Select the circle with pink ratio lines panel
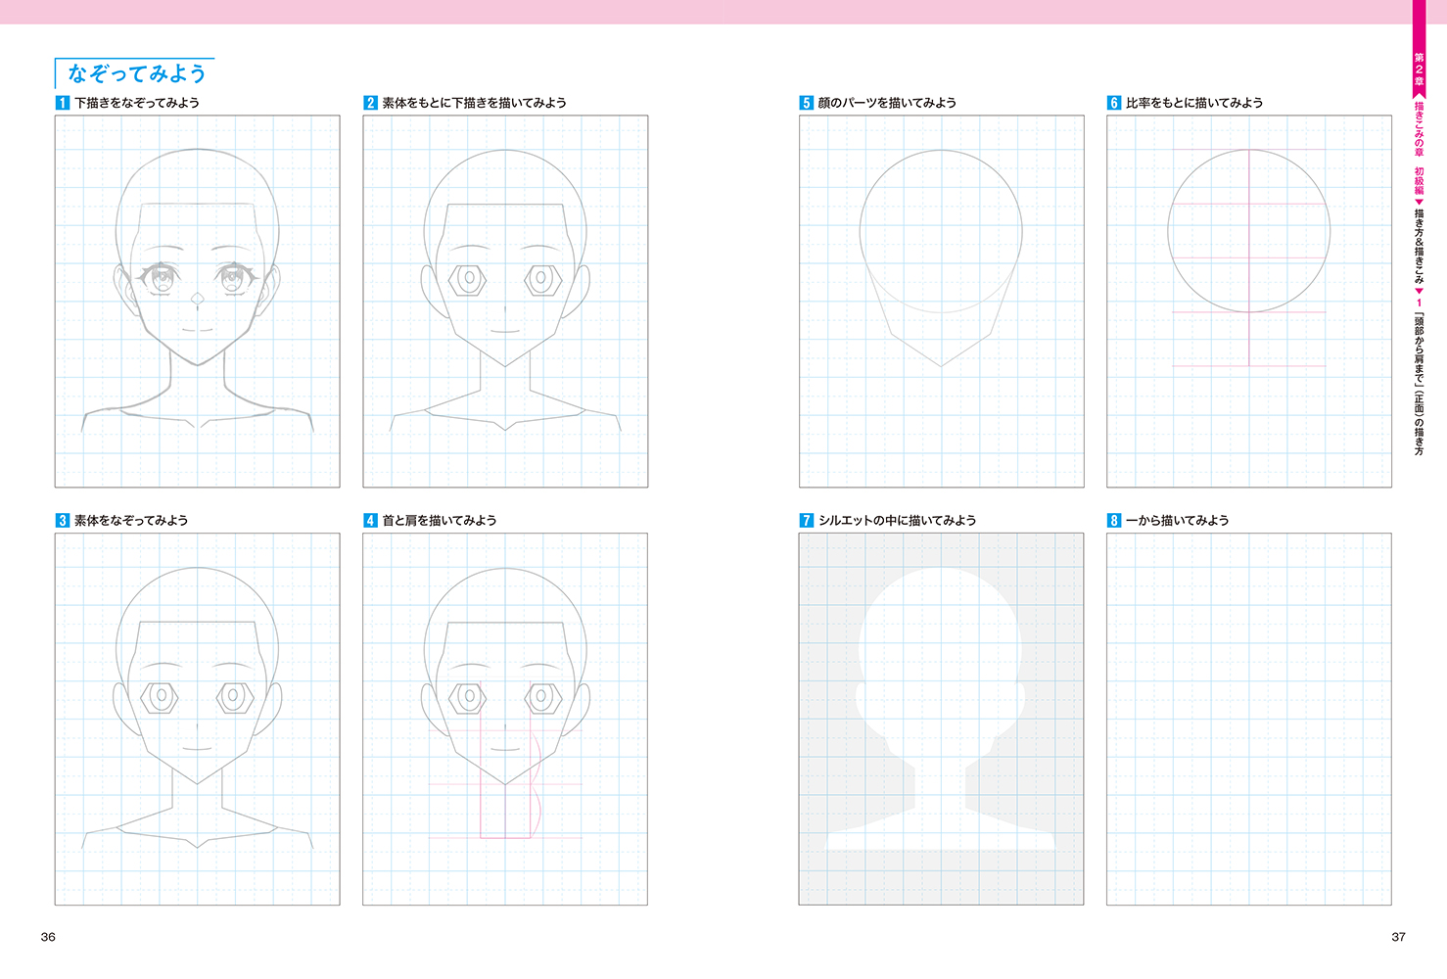 coord(1248,302)
